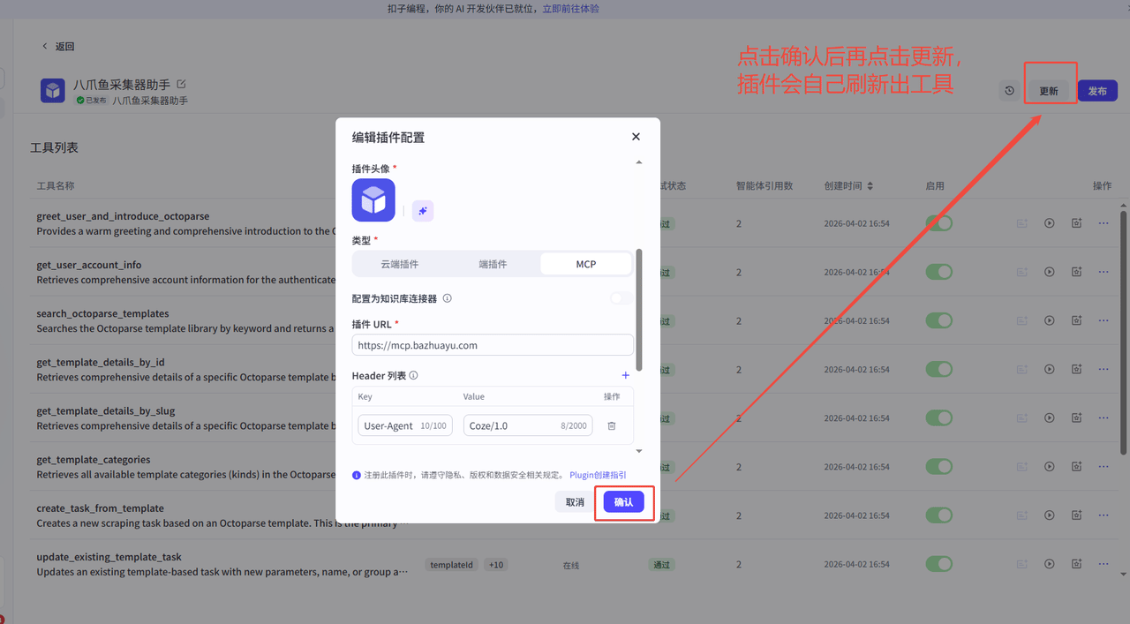Click info icon next to Header 列表
This screenshot has height=624, width=1130.
(414, 375)
